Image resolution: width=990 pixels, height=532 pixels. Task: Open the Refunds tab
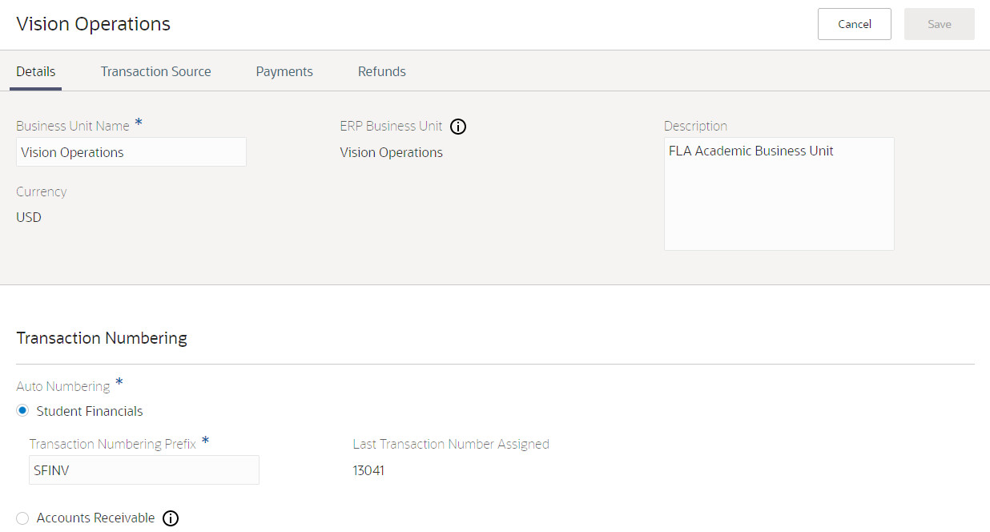381,71
